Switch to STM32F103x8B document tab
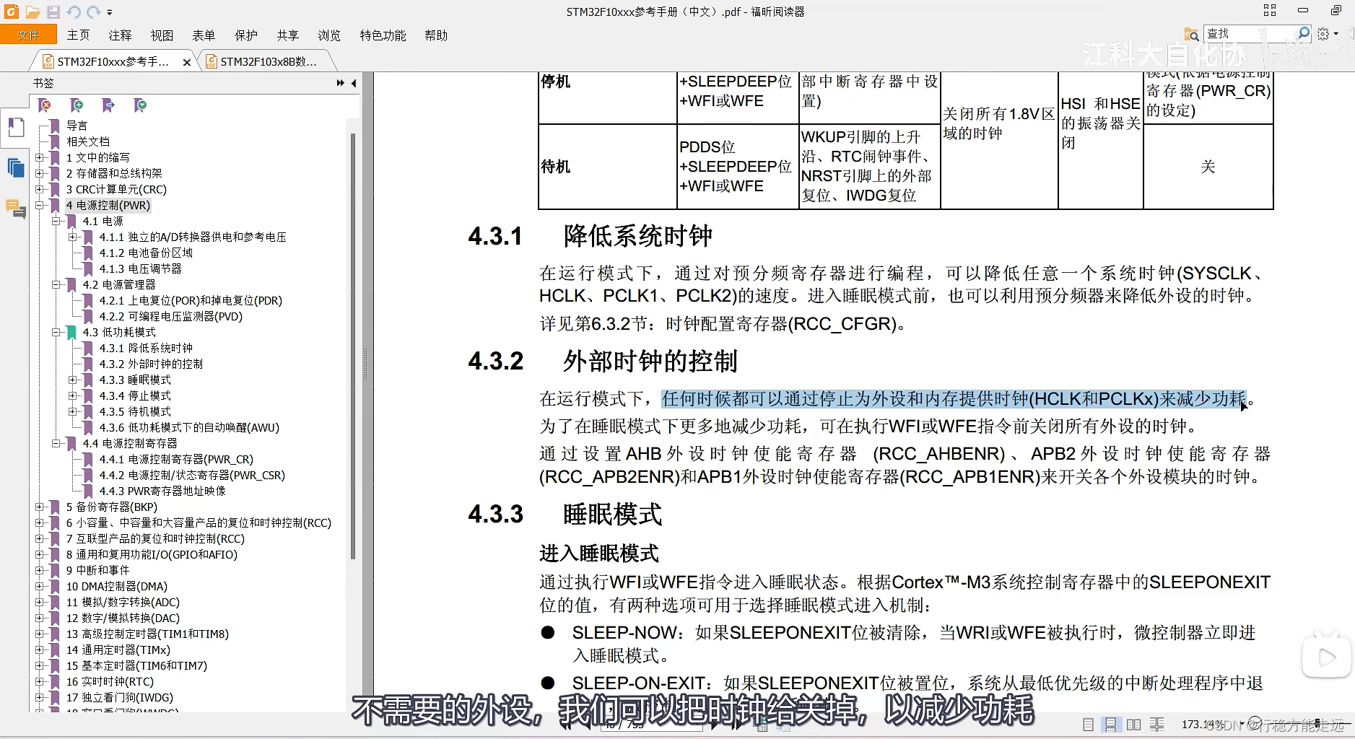 point(267,62)
